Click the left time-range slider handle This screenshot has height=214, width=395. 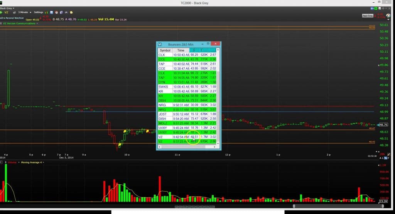[x=294, y=206]
